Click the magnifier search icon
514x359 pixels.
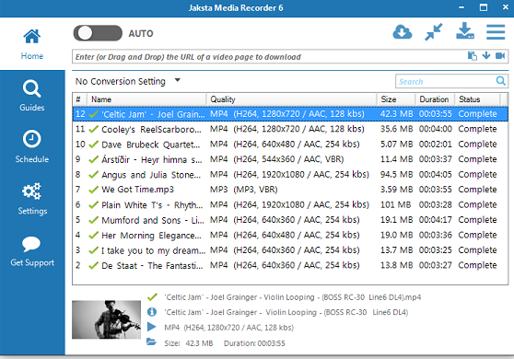[501, 81]
